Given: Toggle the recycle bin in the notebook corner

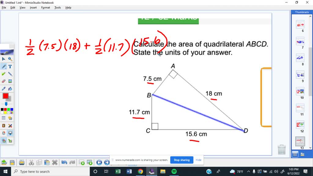Looking at the screenshot, I should point(282,150).
